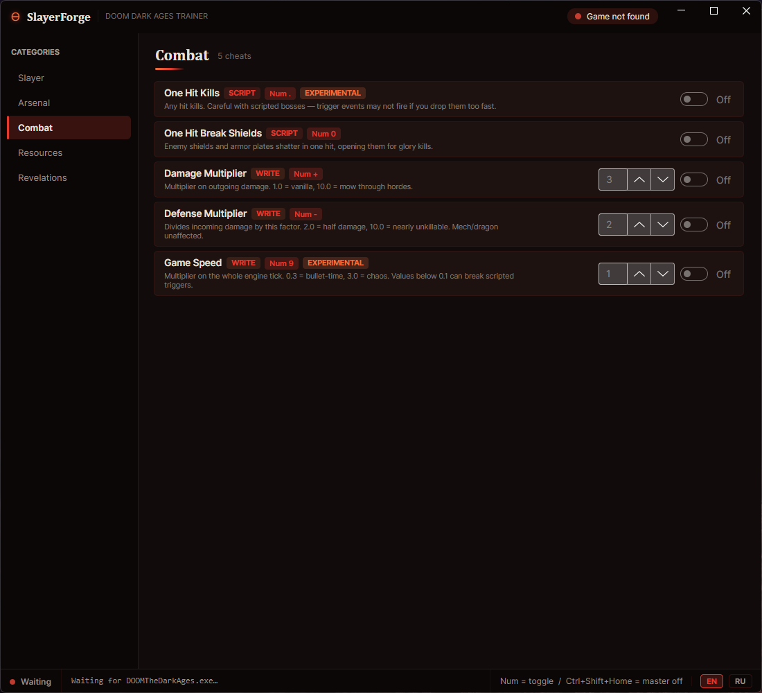
Task: Increase Defense Multiplier with up arrow
Action: point(639,225)
